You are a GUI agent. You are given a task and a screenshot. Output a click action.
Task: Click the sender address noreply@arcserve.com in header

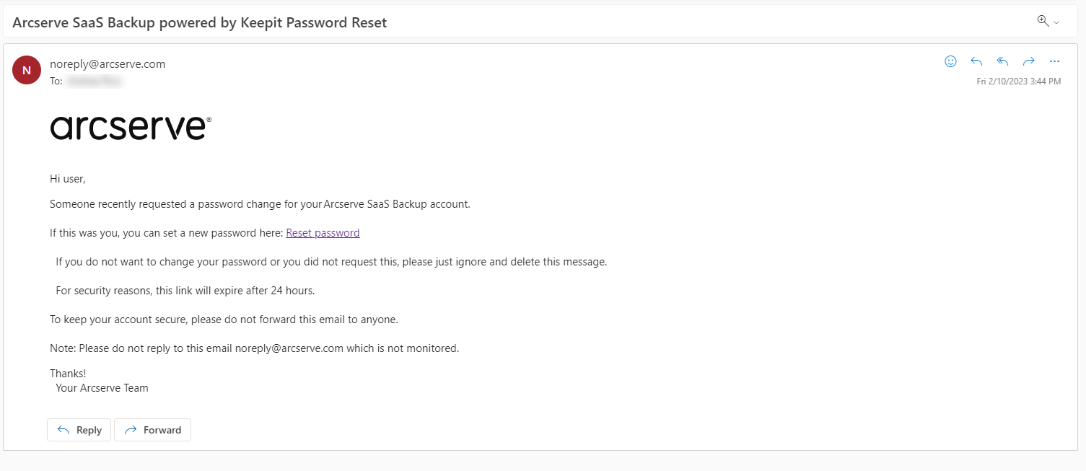108,63
